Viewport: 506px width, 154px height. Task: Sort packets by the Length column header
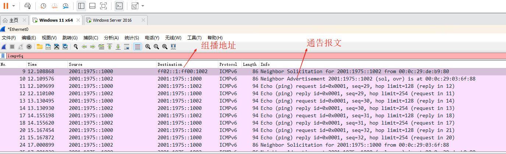pos(250,64)
